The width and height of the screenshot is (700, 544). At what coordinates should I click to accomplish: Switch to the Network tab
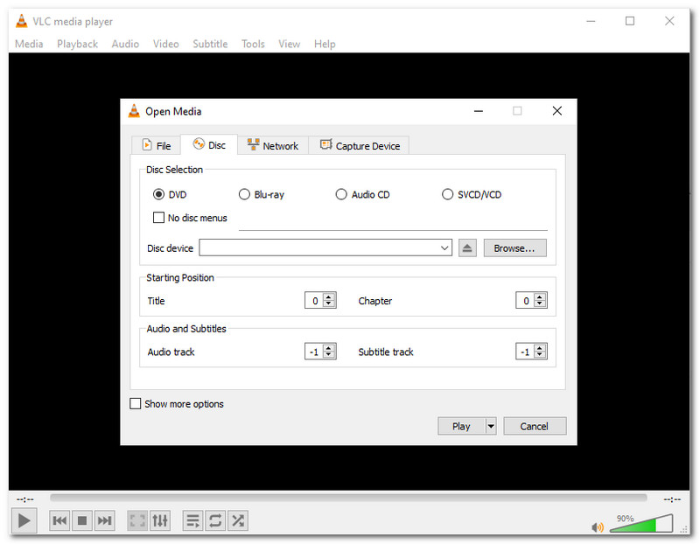272,146
